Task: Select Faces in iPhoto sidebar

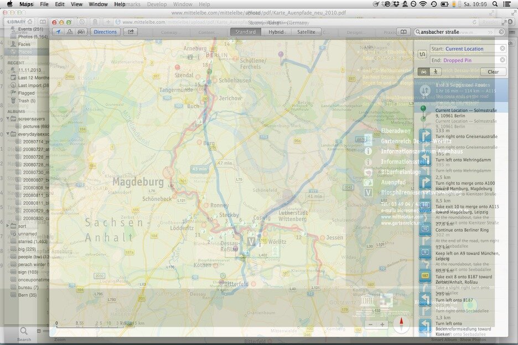Action: pyautogui.click(x=24, y=44)
